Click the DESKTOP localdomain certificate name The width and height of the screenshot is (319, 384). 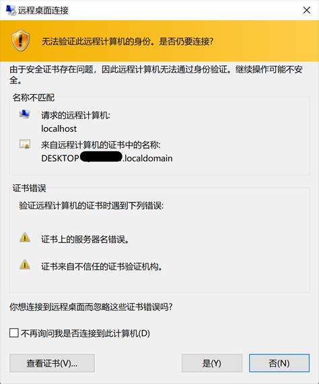tap(107, 158)
